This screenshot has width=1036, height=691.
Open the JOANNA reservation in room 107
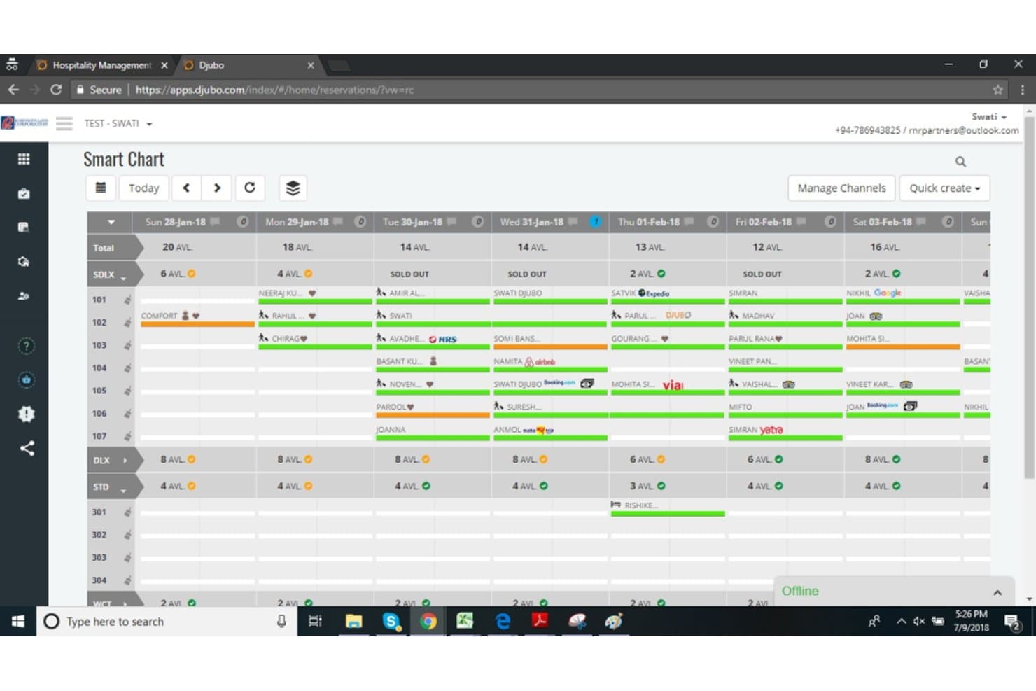click(433, 433)
